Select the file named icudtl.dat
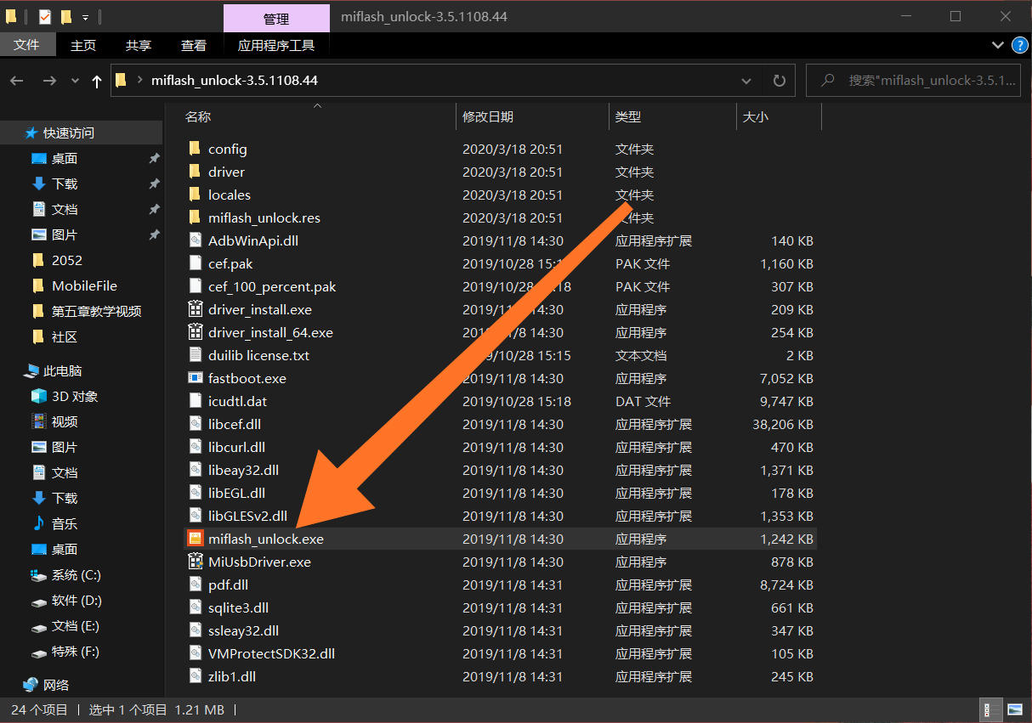Image resolution: width=1032 pixels, height=723 pixels. pyautogui.click(x=237, y=401)
